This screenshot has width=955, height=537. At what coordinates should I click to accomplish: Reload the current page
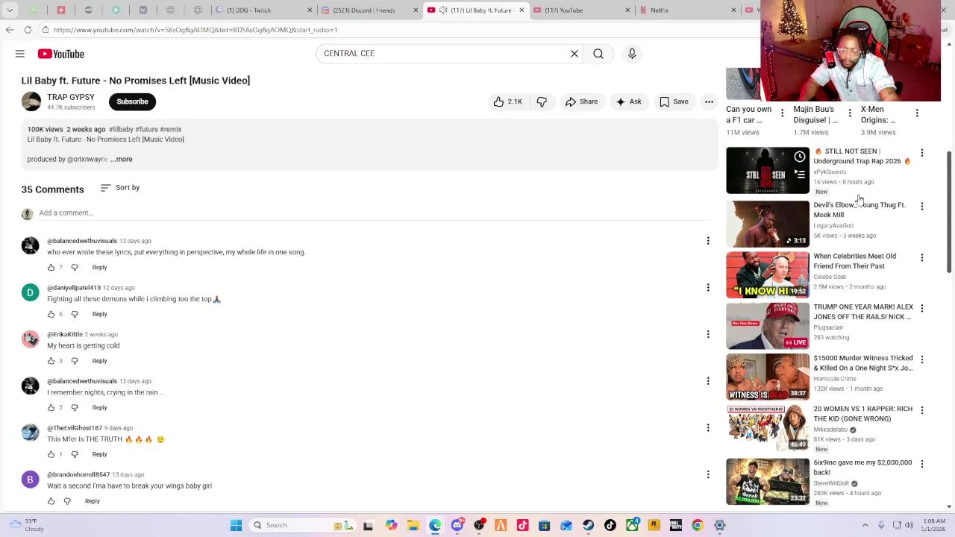[x=28, y=30]
